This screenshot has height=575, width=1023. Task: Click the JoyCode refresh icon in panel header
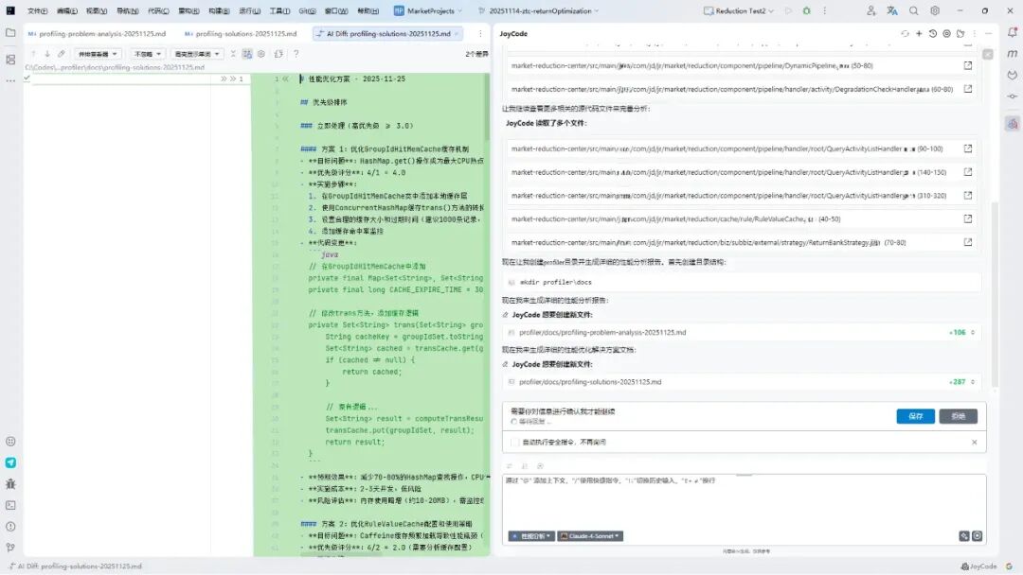click(x=905, y=33)
